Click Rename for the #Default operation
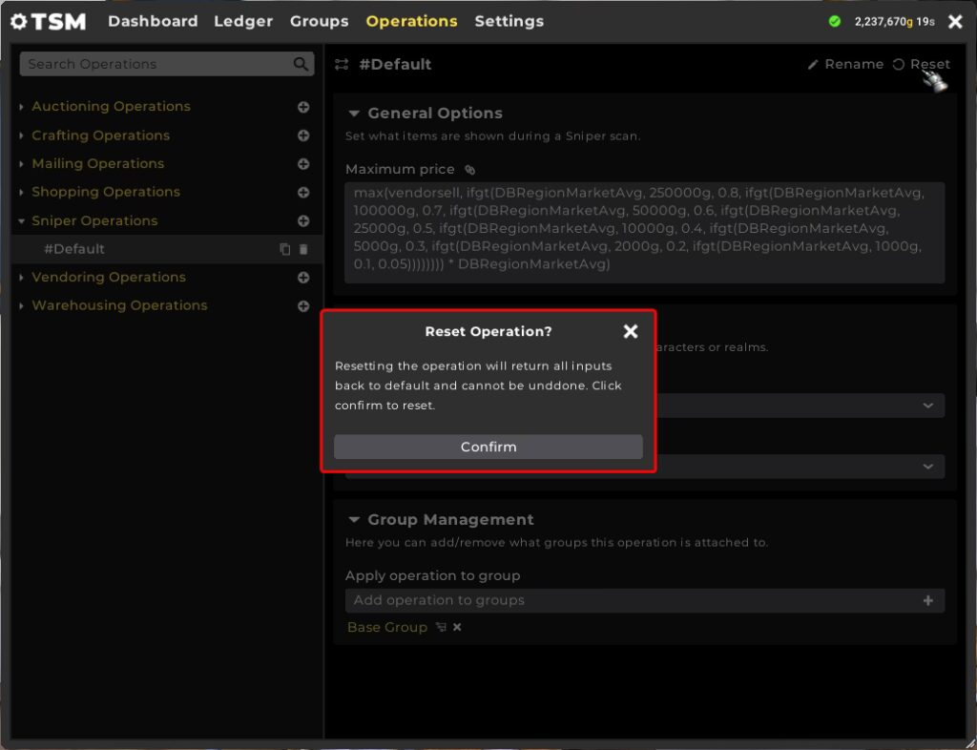The width and height of the screenshot is (977, 750). (845, 64)
